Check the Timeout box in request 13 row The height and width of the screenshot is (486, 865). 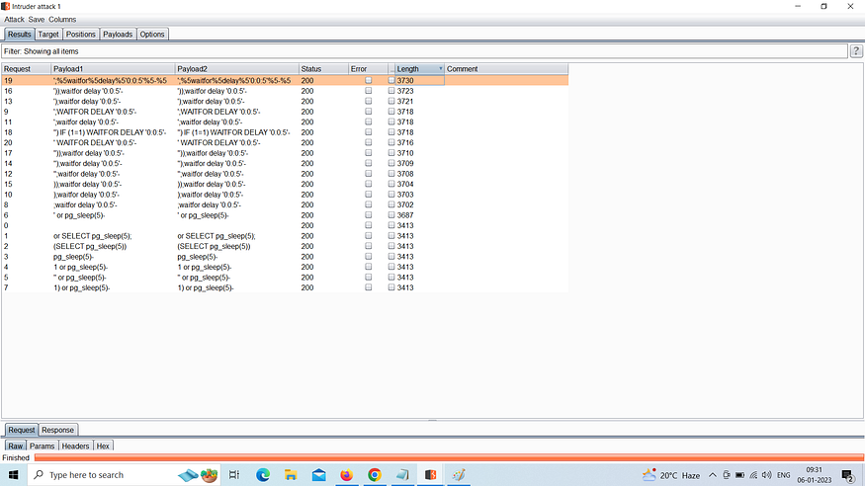point(391,102)
